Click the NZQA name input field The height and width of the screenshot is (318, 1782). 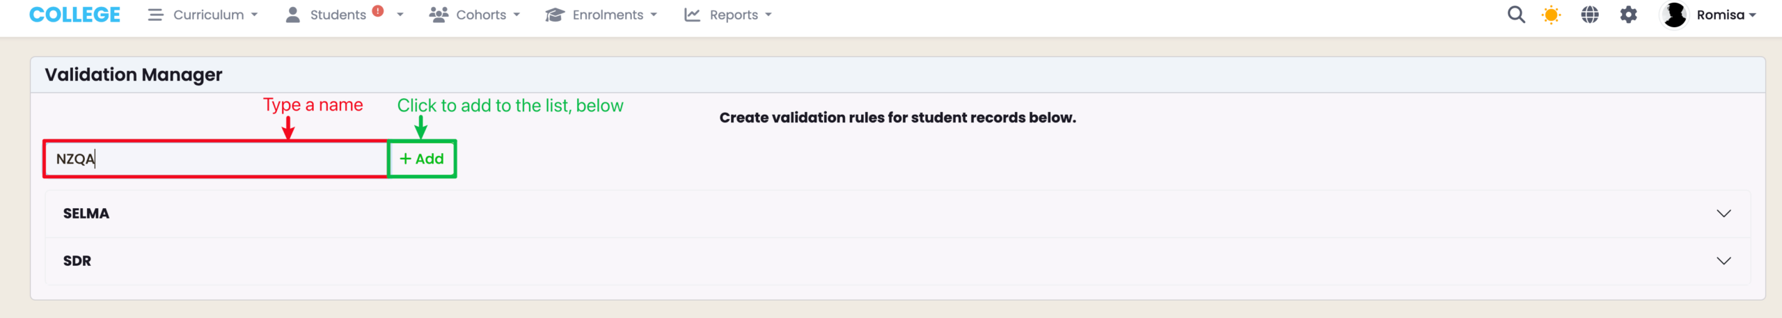[216, 159]
